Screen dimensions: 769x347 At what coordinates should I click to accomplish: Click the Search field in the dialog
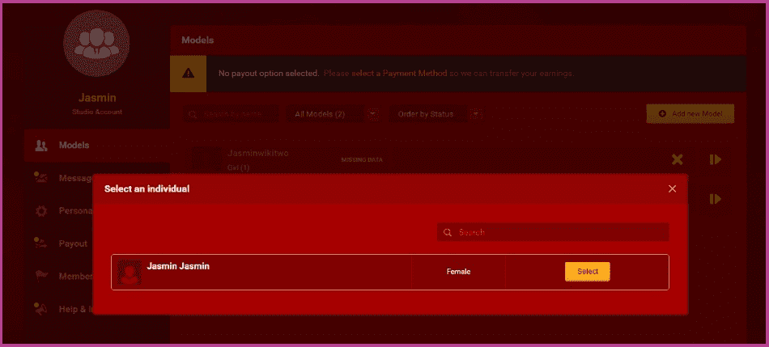click(x=559, y=232)
